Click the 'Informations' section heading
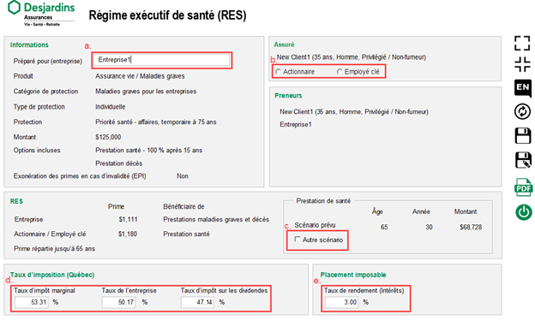 pyautogui.click(x=29, y=45)
